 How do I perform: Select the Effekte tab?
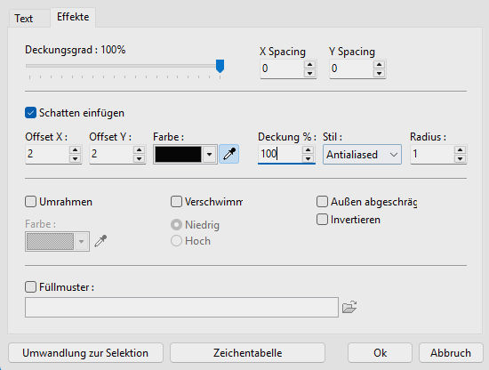coord(73,17)
